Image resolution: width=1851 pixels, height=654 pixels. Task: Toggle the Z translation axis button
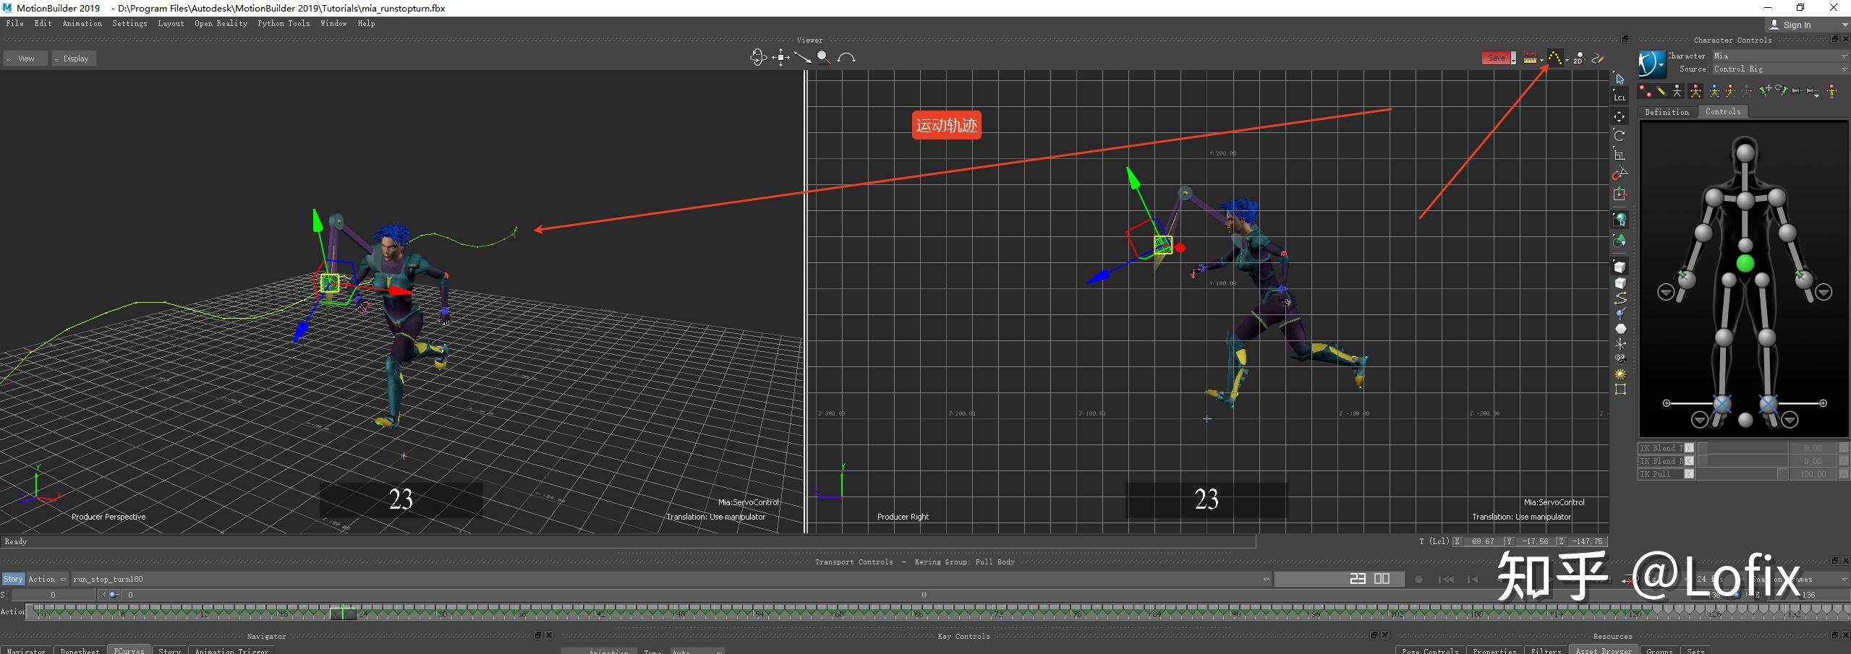pyautogui.click(x=1561, y=541)
